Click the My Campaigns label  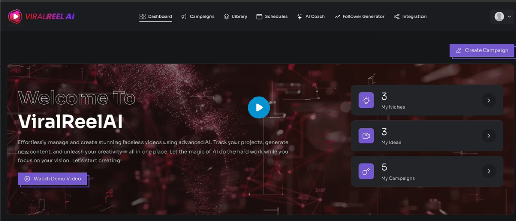pyautogui.click(x=398, y=178)
